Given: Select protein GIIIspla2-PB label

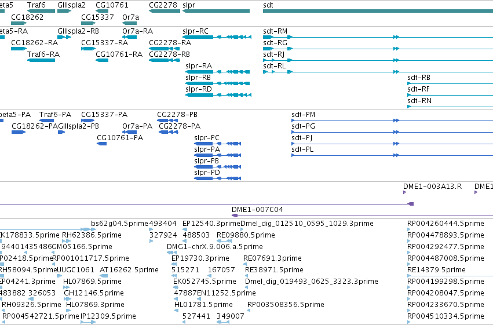Looking at the screenshot, I should [x=79, y=126].
